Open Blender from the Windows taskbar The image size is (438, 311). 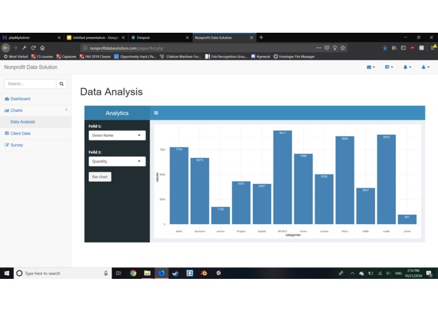tap(204, 273)
